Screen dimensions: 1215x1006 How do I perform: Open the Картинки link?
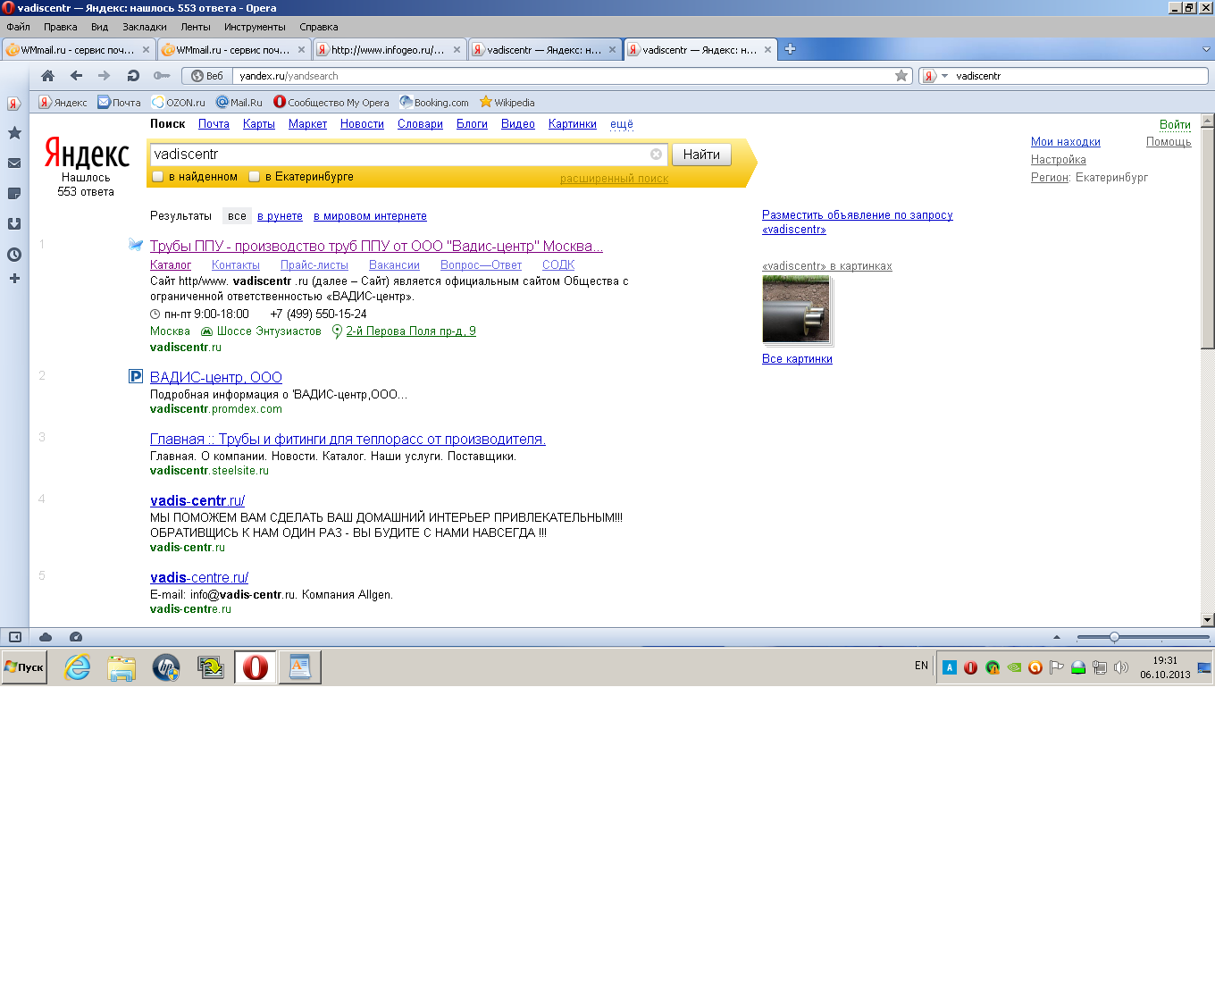(573, 124)
